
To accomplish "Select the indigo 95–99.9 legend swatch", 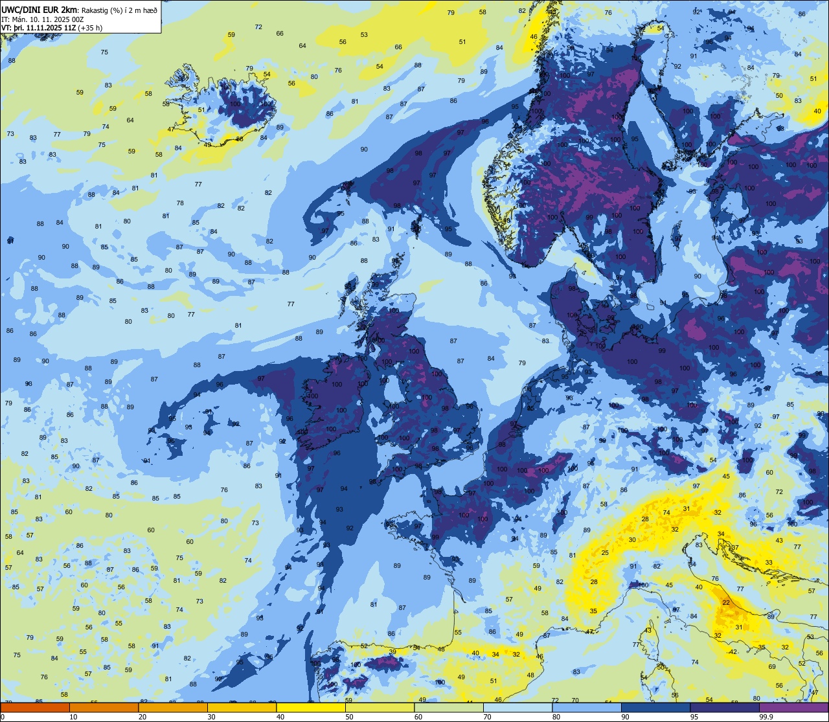I will pyautogui.click(x=725, y=708).
